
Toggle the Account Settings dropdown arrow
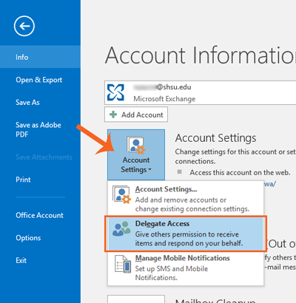click(149, 170)
